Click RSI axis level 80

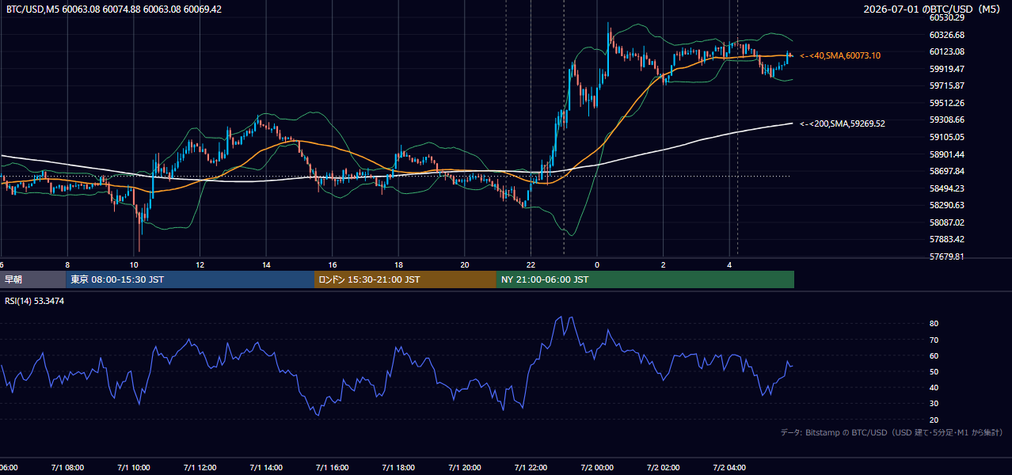pyautogui.click(x=934, y=324)
